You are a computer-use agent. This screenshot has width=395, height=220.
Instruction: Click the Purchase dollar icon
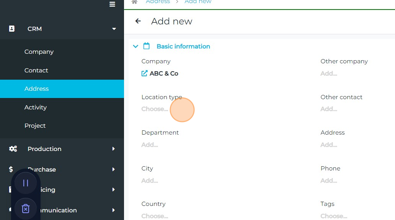point(11,169)
